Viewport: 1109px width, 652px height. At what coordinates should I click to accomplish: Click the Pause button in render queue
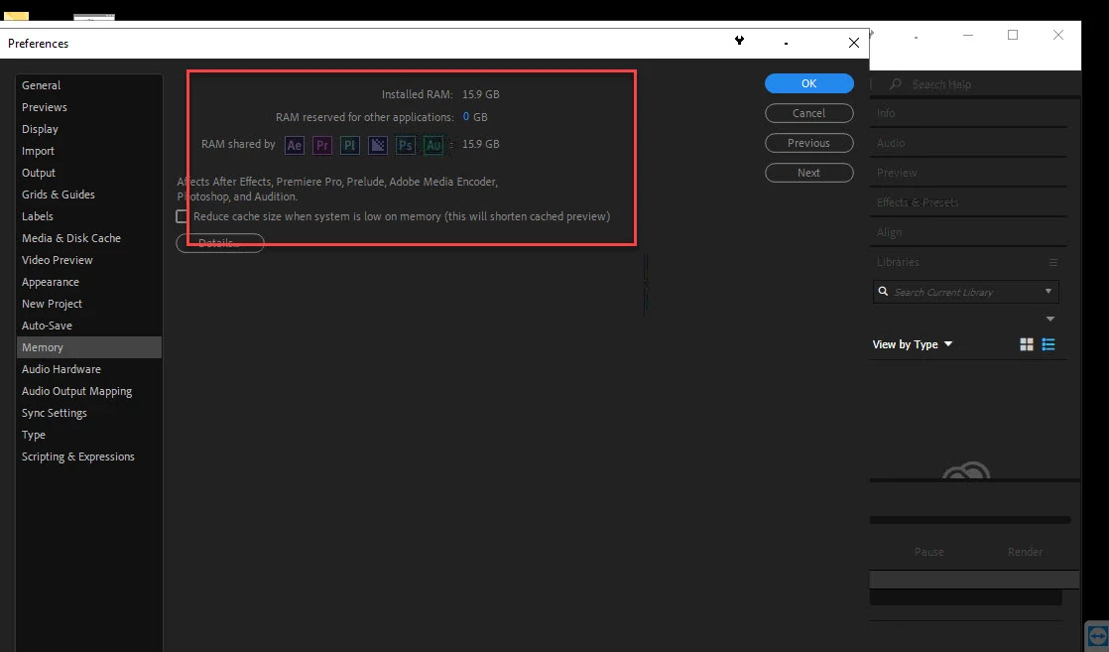pos(929,552)
